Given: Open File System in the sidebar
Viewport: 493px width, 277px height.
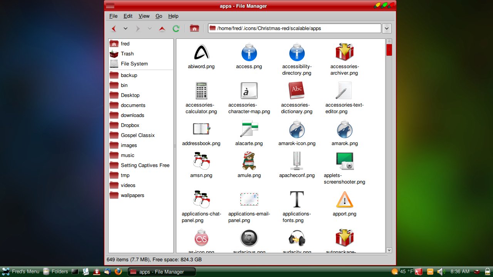Looking at the screenshot, I should pyautogui.click(x=141, y=64).
